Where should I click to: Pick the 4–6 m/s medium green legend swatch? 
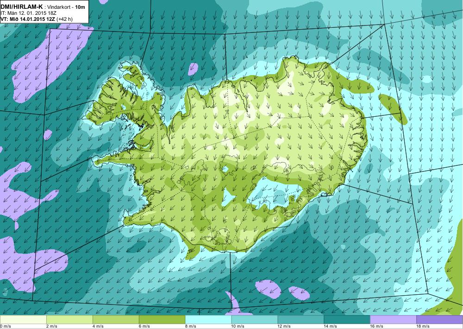pyautogui.click(x=116, y=320)
